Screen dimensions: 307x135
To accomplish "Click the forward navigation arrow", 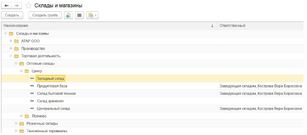I will 17,6.
